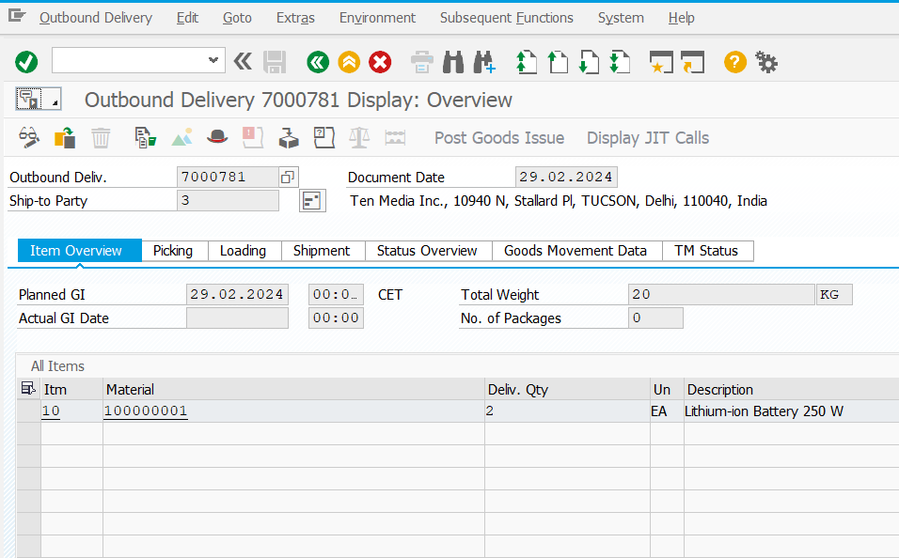This screenshot has width=899, height=558.
Task: Expand the transaction command field dropdown
Action: point(213,62)
